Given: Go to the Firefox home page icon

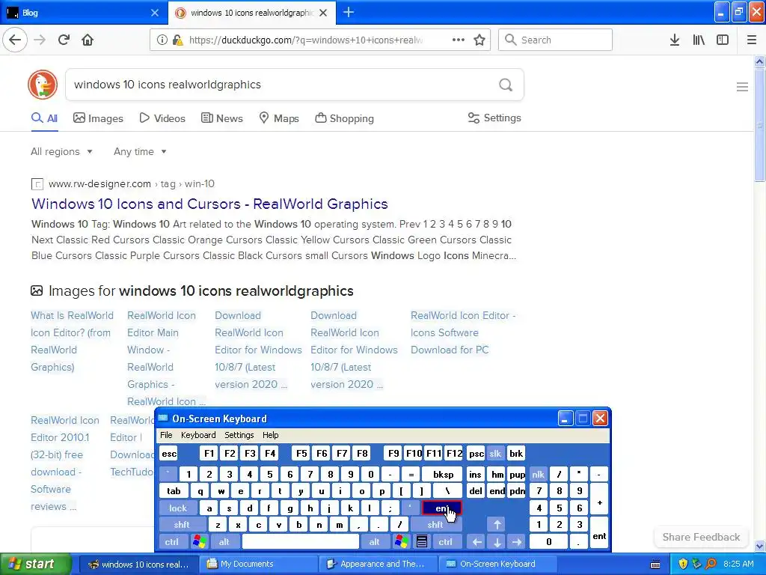Looking at the screenshot, I should (x=88, y=40).
